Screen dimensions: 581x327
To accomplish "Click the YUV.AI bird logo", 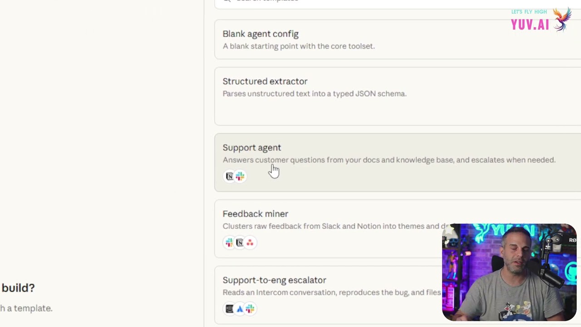I will [562, 19].
